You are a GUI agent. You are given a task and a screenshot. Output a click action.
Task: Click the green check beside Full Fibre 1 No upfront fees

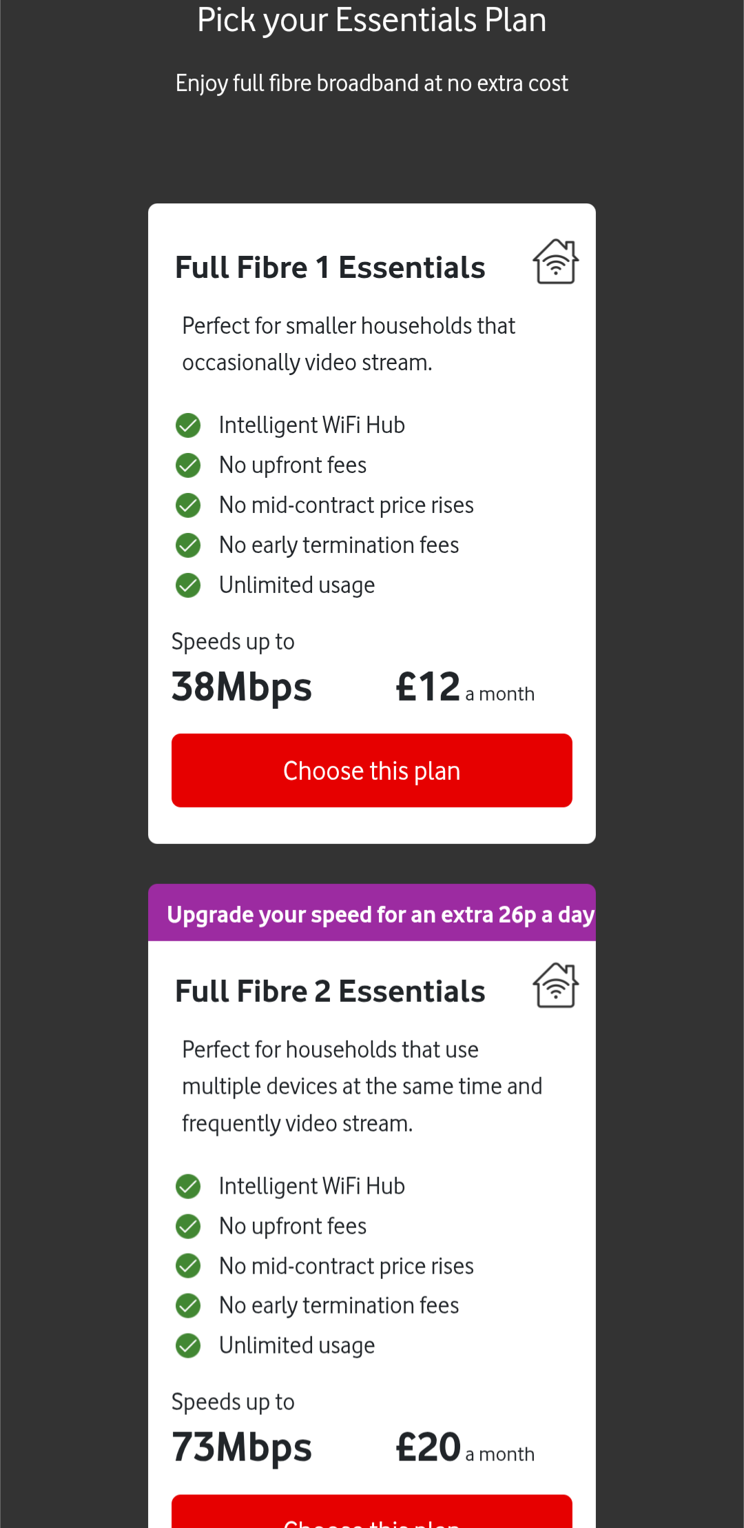click(188, 465)
